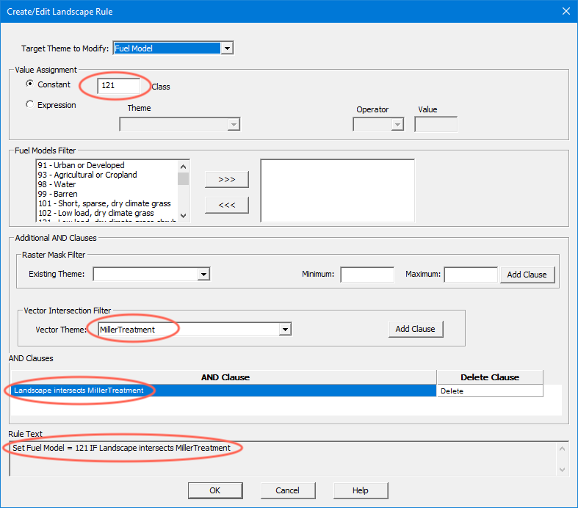Select the Constant radio button

tap(30, 84)
